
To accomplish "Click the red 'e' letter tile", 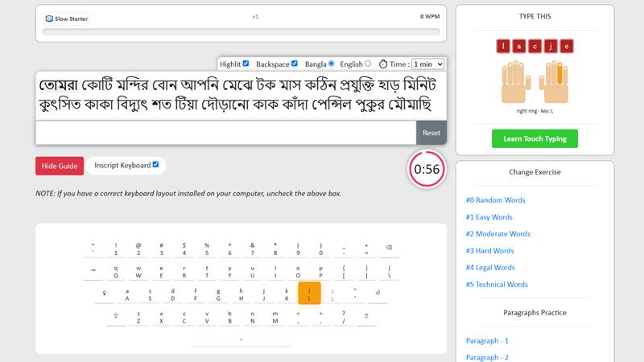I will point(567,47).
